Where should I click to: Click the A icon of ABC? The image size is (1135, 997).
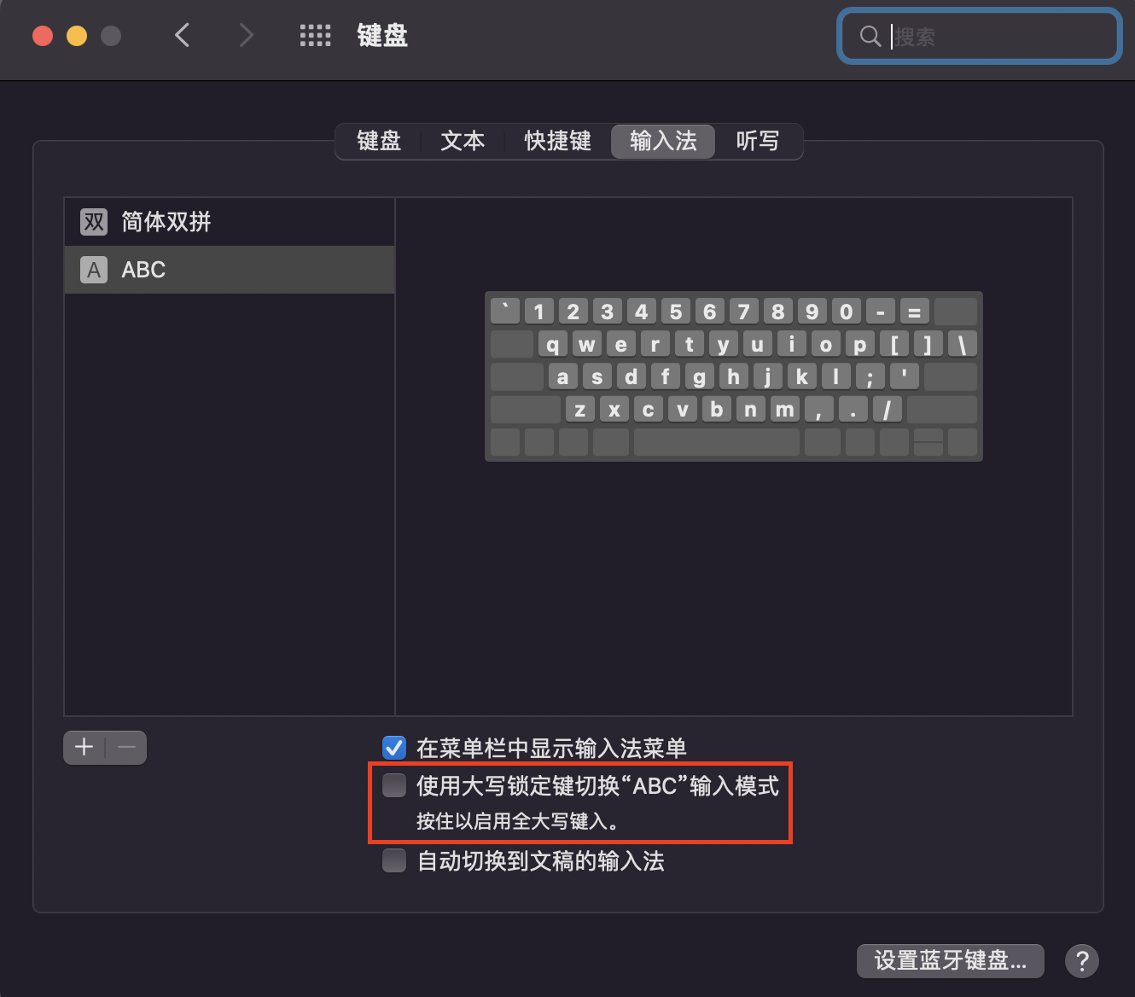coord(94,270)
